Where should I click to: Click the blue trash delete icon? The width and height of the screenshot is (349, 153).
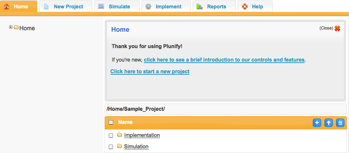(x=340, y=123)
